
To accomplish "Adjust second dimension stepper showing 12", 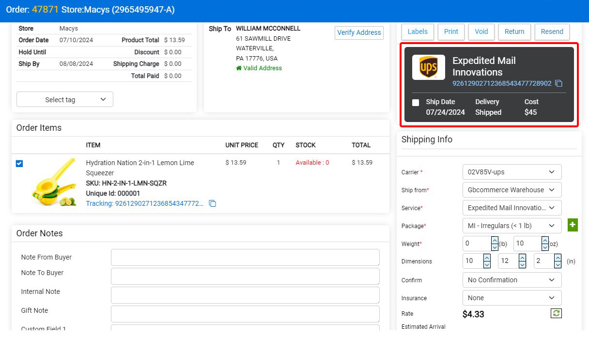I will [x=522, y=261].
